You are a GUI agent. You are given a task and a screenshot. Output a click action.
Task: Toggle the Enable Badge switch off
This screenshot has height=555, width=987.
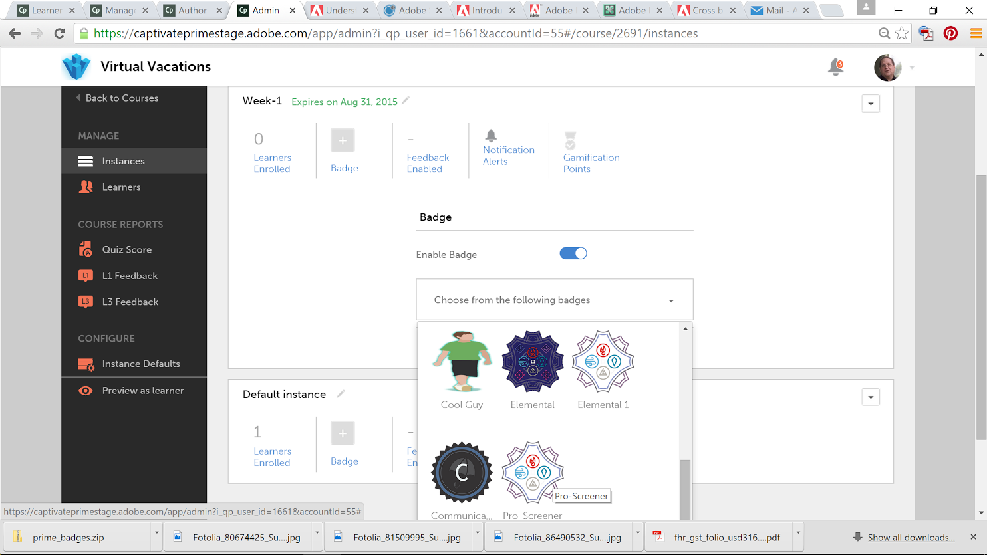(x=573, y=253)
